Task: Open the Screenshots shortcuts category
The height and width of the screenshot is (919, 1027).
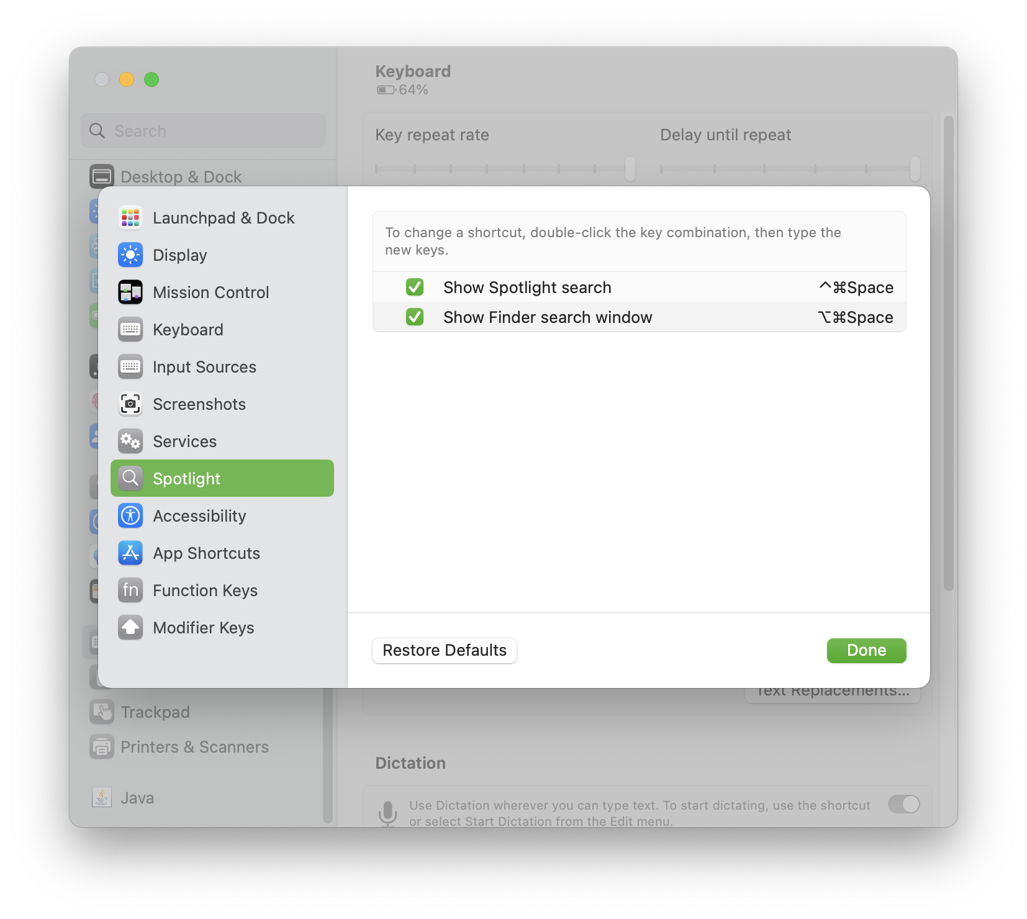Action: (222, 404)
